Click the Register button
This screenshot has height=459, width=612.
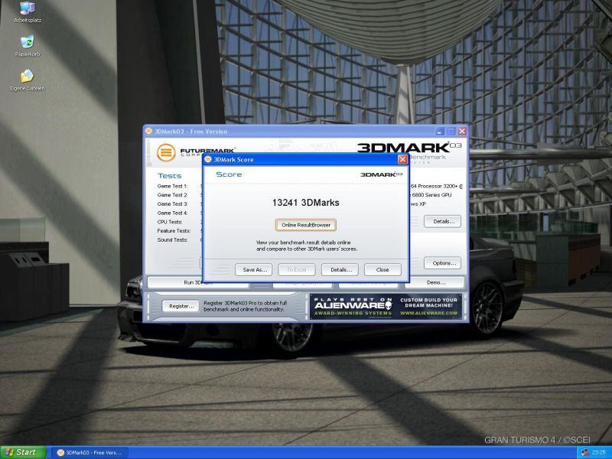coord(181,307)
